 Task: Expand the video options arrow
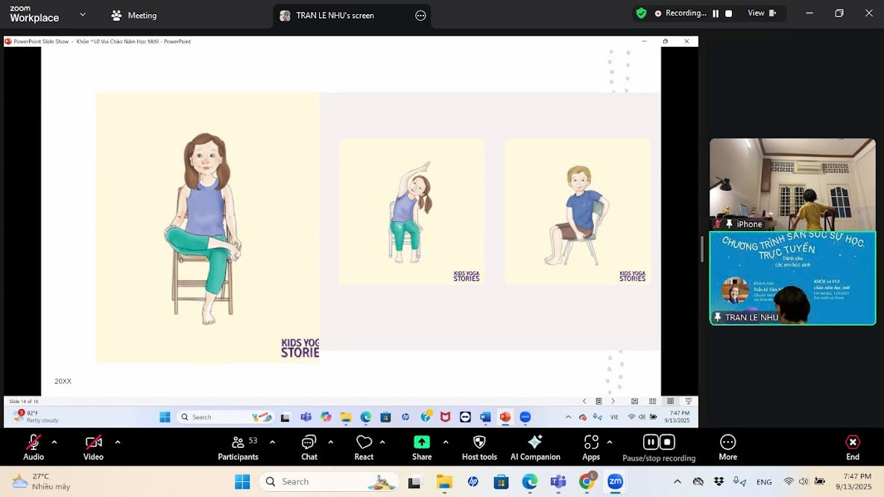tap(117, 442)
